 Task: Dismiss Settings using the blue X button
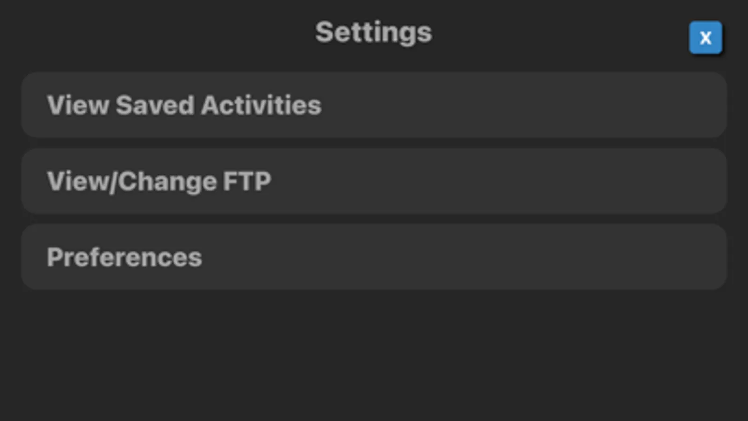[x=704, y=37]
